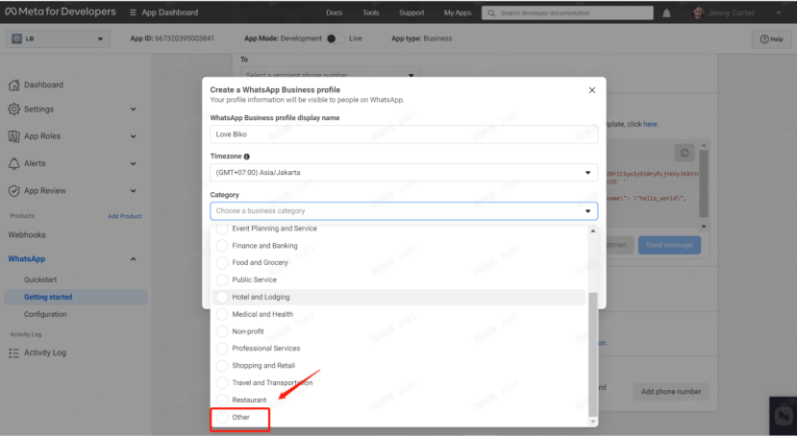
Task: Open the business category dropdown
Action: [x=404, y=210]
